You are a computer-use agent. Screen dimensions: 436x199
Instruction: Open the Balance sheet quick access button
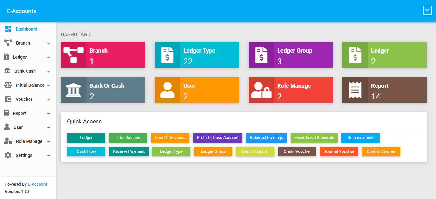click(360, 138)
